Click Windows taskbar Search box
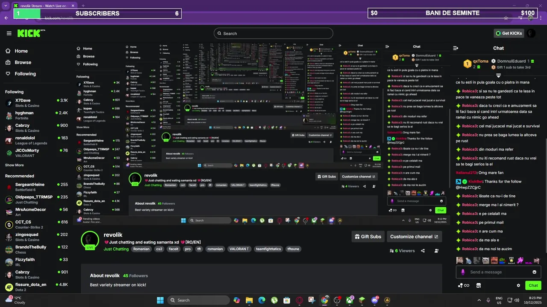This screenshot has width=547, height=307. pyautogui.click(x=199, y=300)
